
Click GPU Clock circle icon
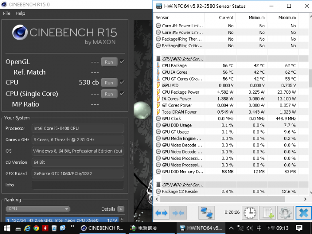click(158, 118)
